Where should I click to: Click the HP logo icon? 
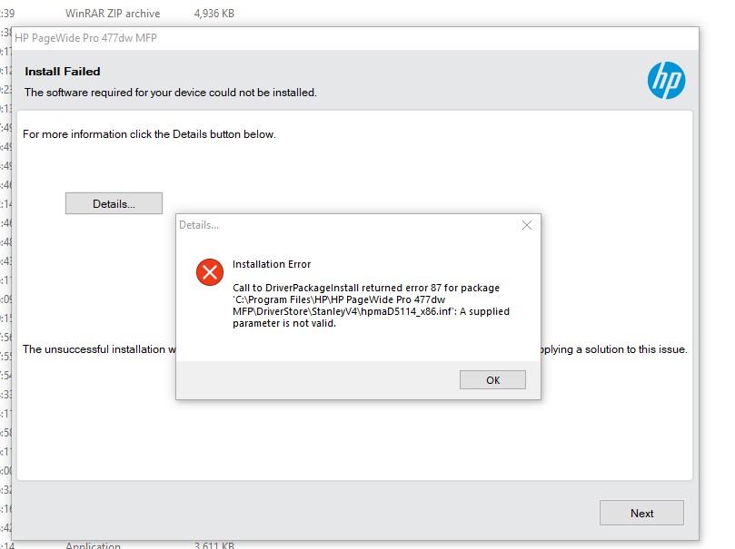point(666,82)
